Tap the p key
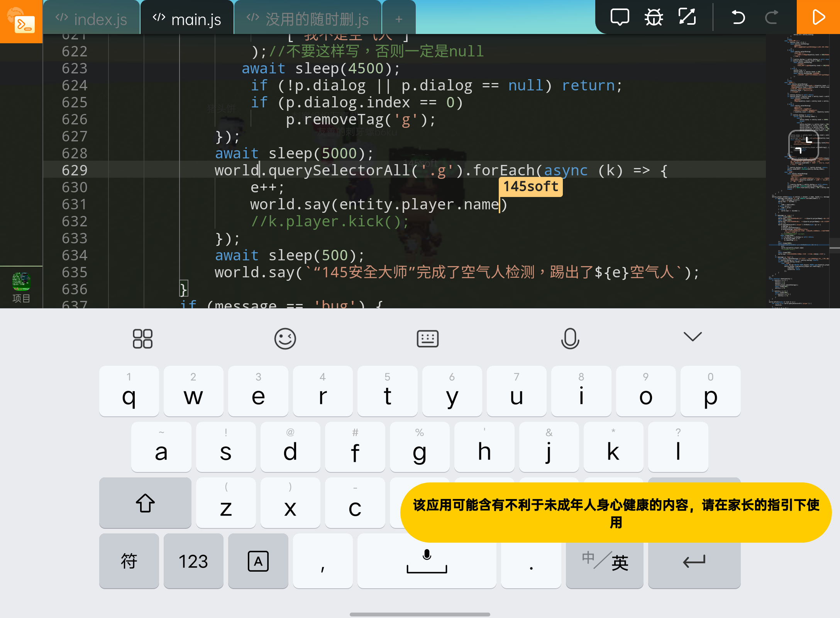 point(711,391)
